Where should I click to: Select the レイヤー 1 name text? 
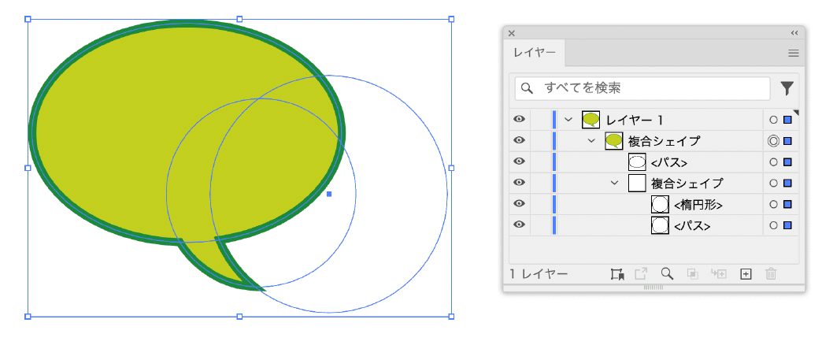coord(635,121)
